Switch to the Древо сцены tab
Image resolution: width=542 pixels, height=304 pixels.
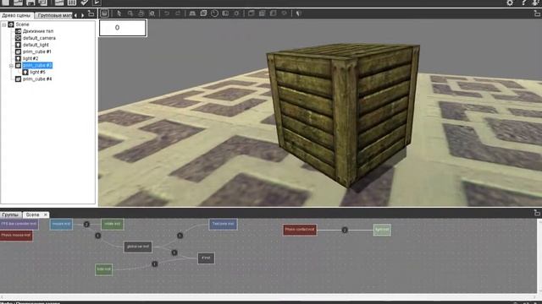(x=16, y=15)
